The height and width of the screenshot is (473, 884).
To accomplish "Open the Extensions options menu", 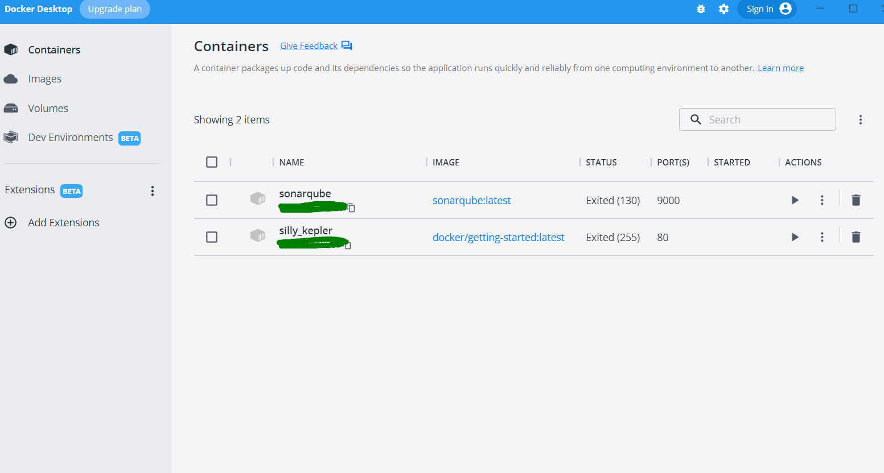I will pos(153,191).
